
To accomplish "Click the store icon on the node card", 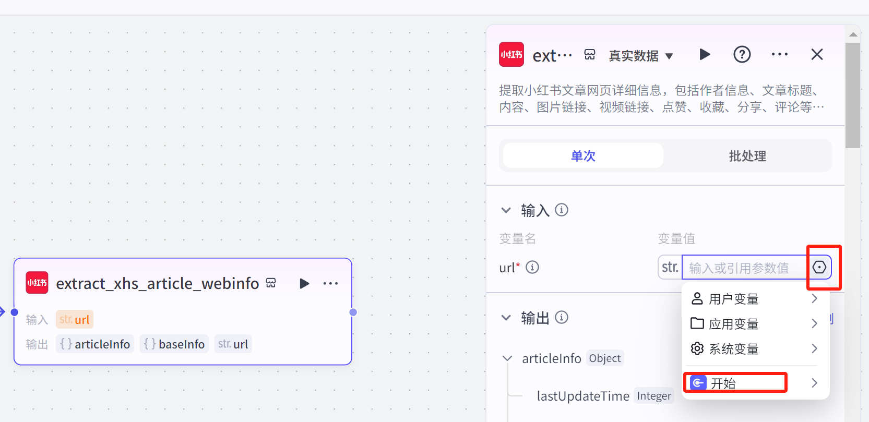I will pos(271,283).
